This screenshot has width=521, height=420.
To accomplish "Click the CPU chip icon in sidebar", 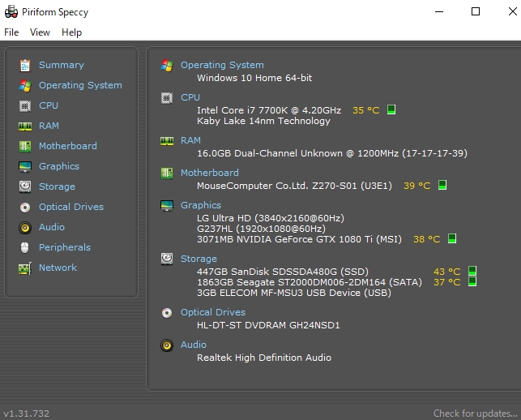I will (25, 106).
